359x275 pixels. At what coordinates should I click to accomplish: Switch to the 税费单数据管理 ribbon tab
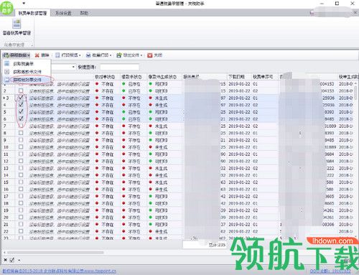32,13
